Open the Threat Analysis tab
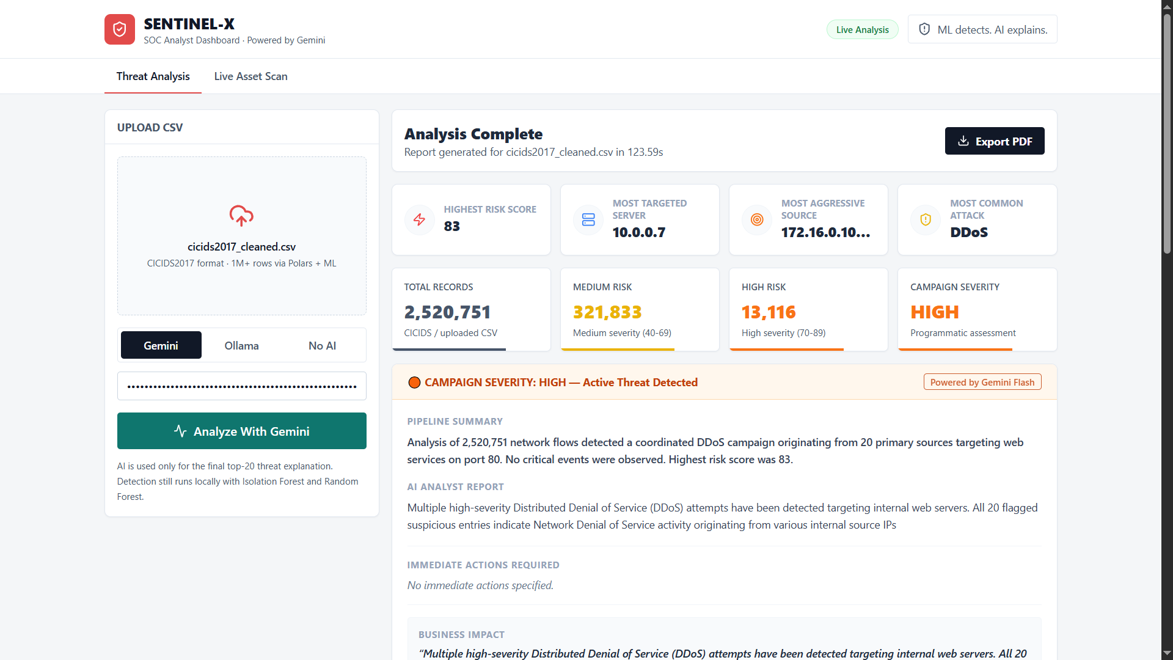The height and width of the screenshot is (660, 1173). pyautogui.click(x=153, y=76)
